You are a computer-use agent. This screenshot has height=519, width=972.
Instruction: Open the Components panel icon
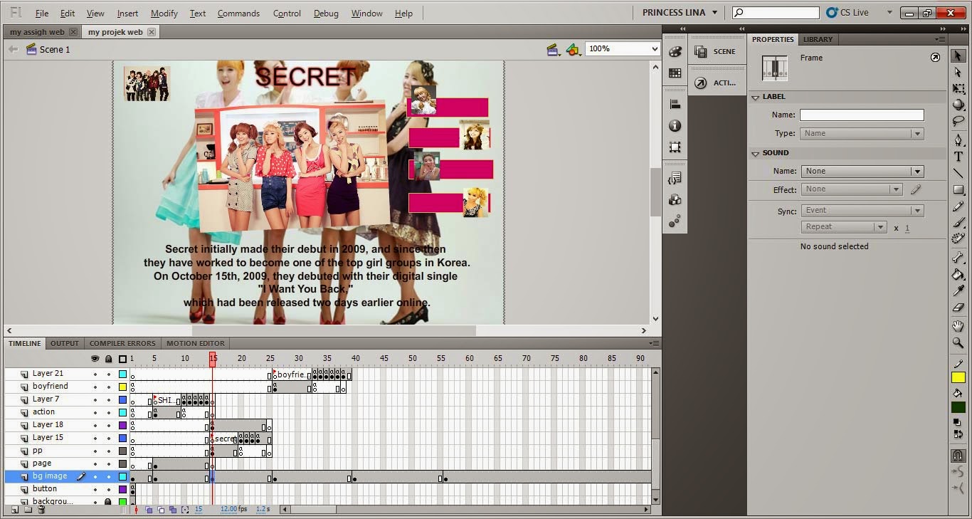coord(675,199)
